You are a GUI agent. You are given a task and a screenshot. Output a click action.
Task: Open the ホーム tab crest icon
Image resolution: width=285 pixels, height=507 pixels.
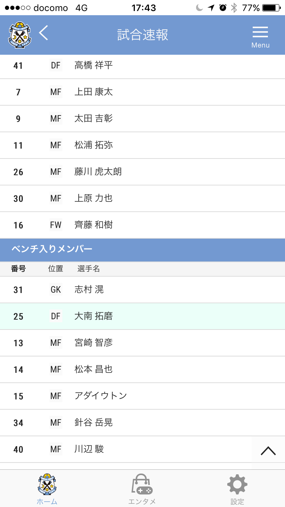point(47,484)
